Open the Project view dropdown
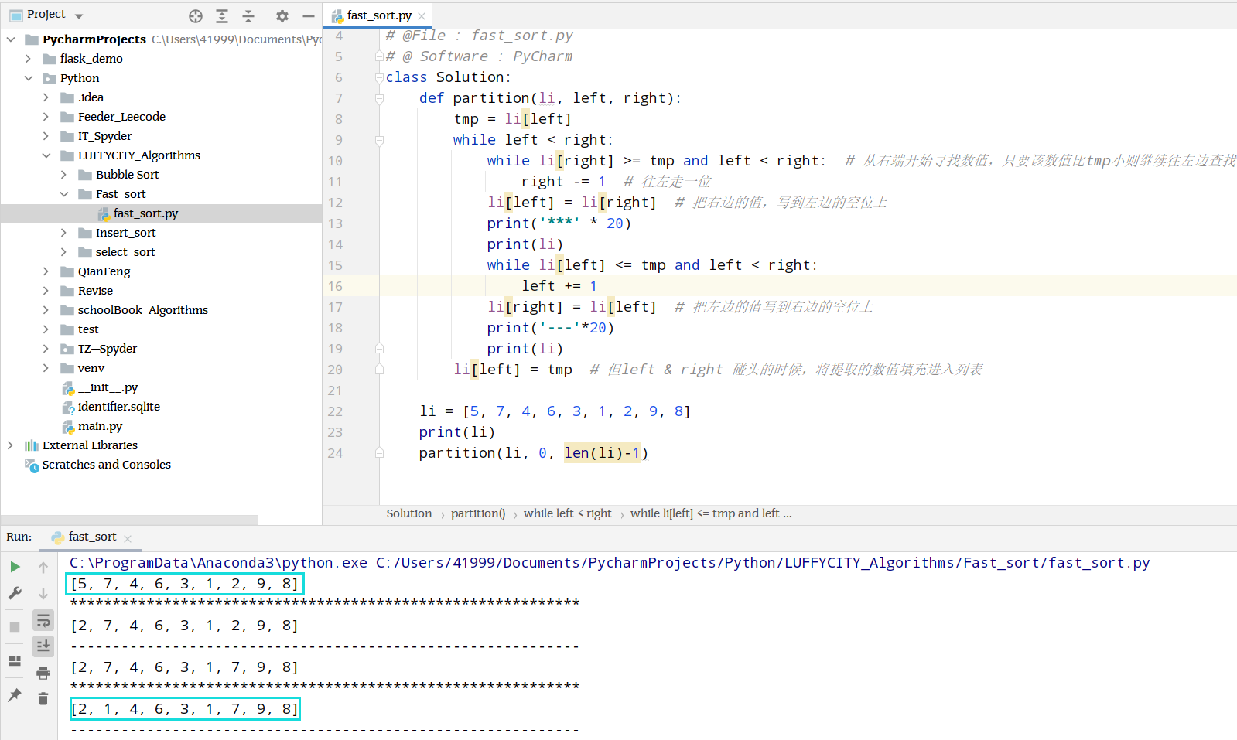Image resolution: width=1237 pixels, height=740 pixels. click(x=46, y=15)
